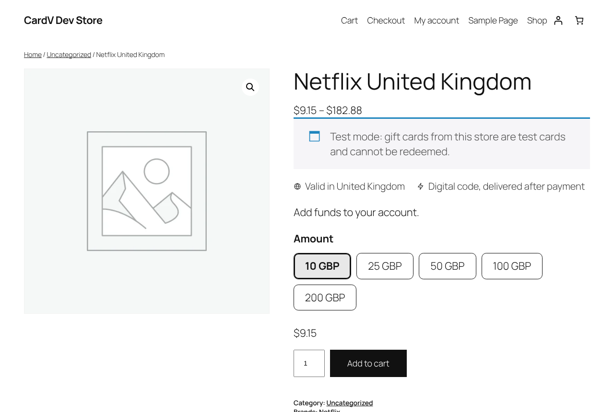Screen dimensions: 614x412
Task: Click the single $9.15 price above quantity
Action: (305, 333)
